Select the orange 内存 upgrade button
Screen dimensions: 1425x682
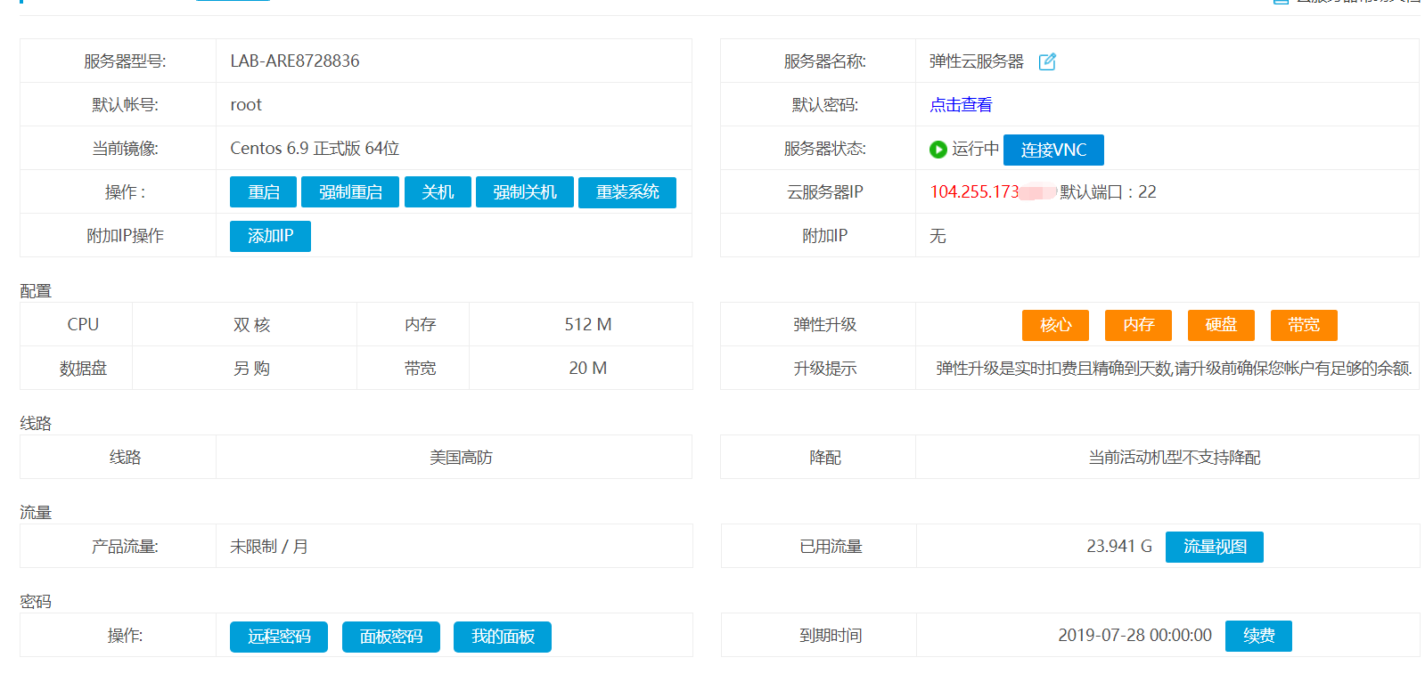(1138, 325)
